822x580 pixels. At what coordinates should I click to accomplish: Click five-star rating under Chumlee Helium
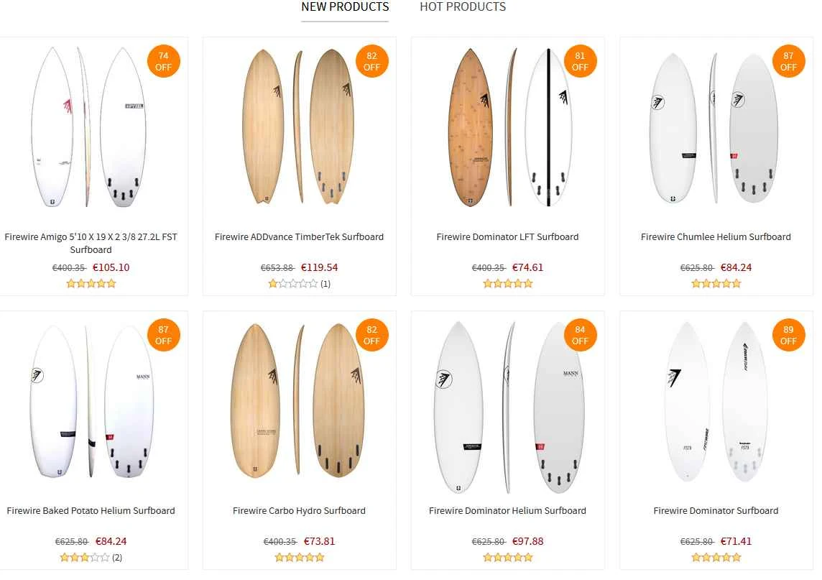[716, 284]
